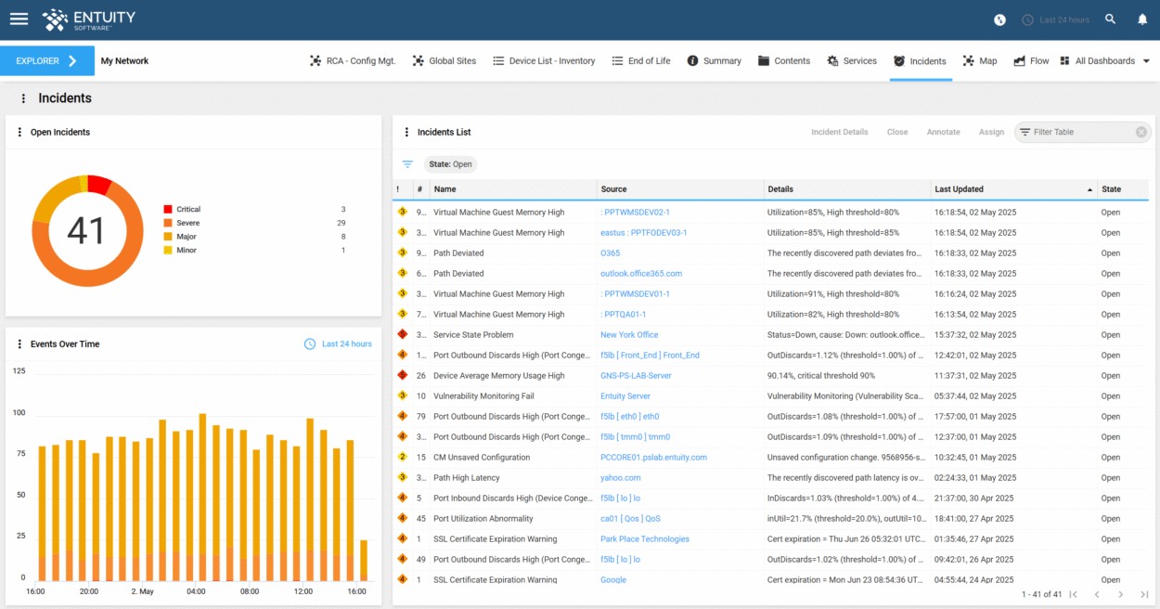Click the 41 donut chart center

[87, 230]
